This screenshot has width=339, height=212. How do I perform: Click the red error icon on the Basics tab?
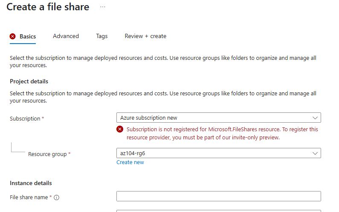point(13,36)
